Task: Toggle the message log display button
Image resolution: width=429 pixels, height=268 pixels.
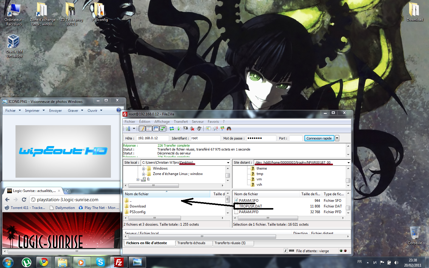Action: (x=142, y=128)
